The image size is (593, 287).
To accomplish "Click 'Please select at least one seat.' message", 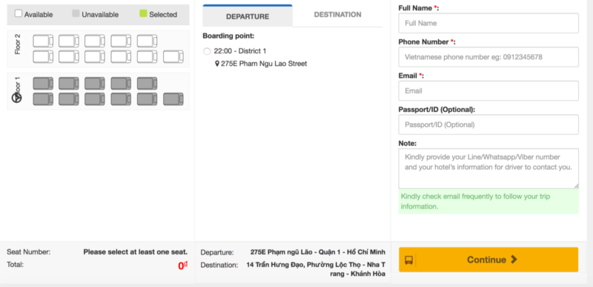I will [136, 252].
